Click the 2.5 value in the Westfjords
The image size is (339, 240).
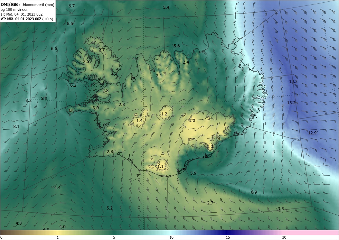click(86, 62)
